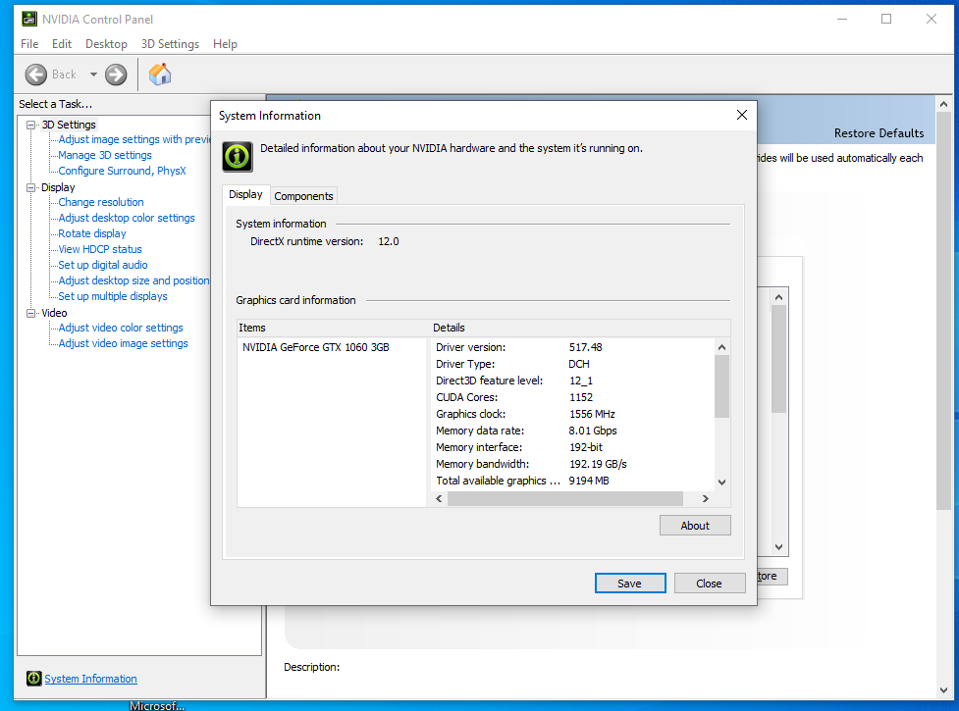Maximize the NVIDIA Control Panel window
The height and width of the screenshot is (711, 959).
886,19
